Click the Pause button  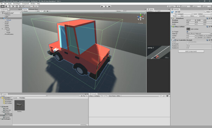coord(106,6)
